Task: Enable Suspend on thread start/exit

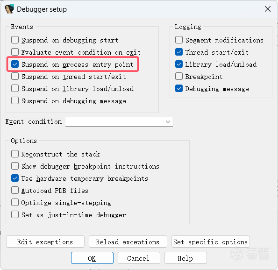Action: pyautogui.click(x=15, y=77)
